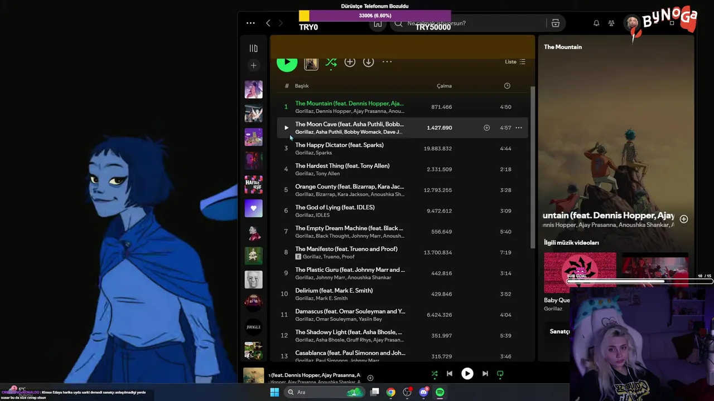
Task: Sort by the duration clock header
Action: click(507, 86)
